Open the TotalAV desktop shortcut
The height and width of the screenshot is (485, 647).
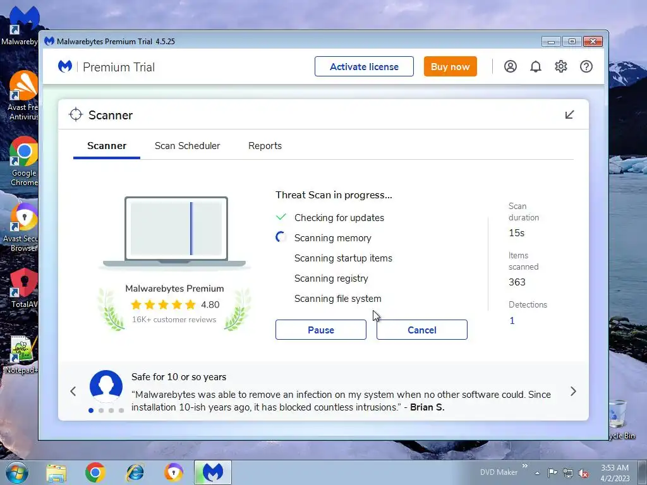tap(24, 288)
